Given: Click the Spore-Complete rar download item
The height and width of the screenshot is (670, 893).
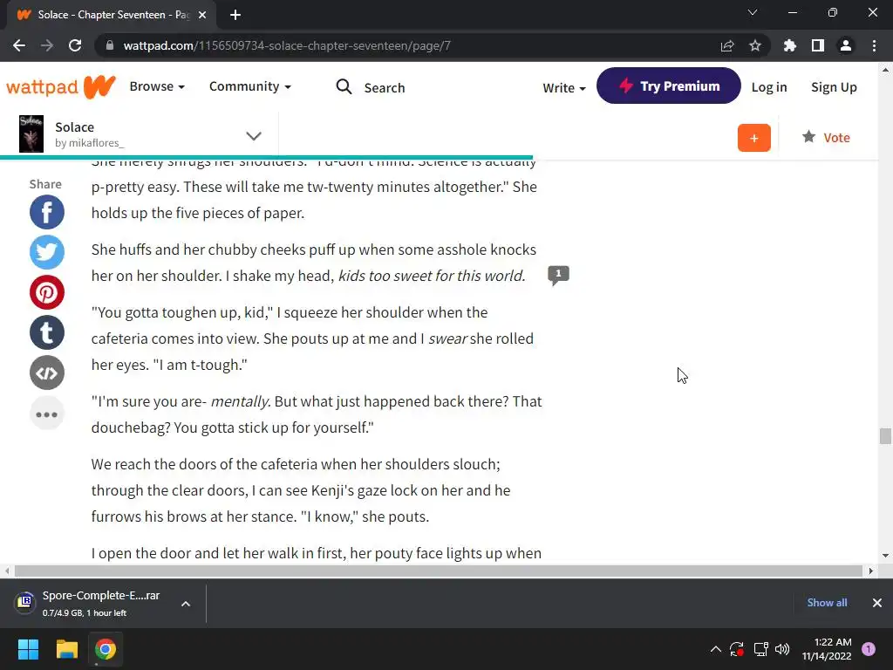Looking at the screenshot, I should tap(91, 604).
